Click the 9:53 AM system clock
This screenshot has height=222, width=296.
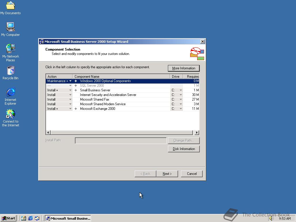(285, 219)
